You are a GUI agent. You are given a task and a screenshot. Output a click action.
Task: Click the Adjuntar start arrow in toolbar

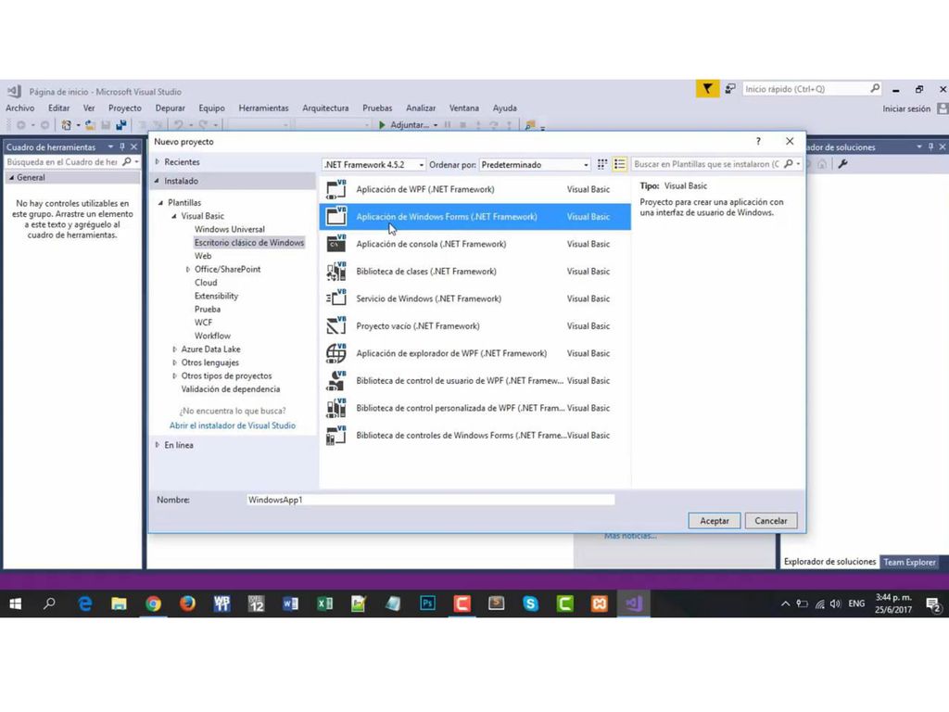pyautogui.click(x=382, y=125)
